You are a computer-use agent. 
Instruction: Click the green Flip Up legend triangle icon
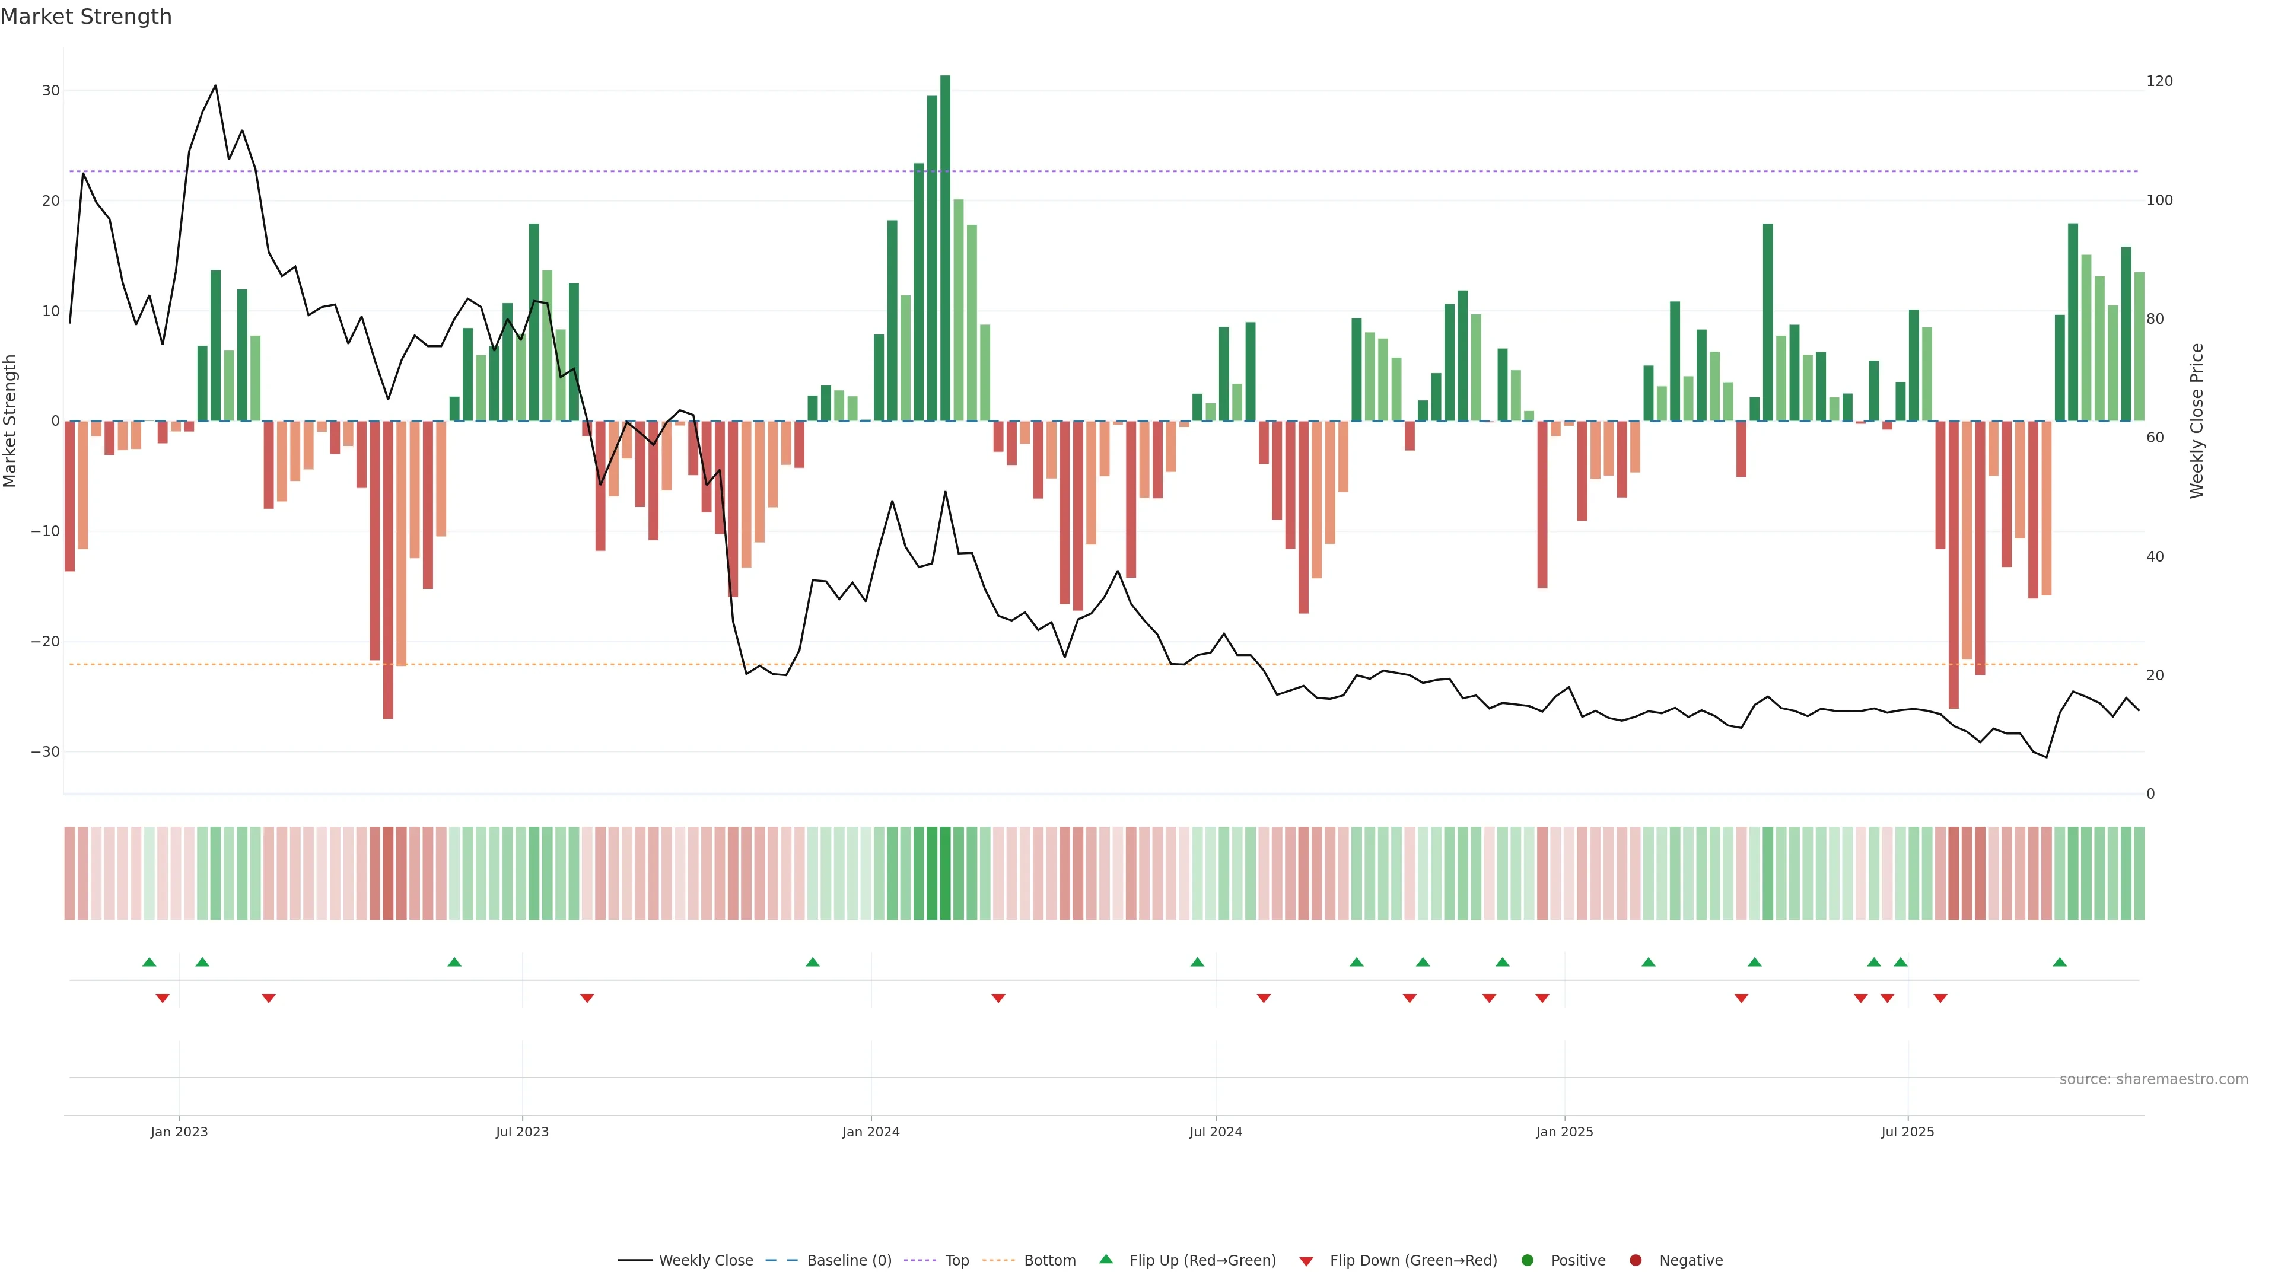1105,1259
